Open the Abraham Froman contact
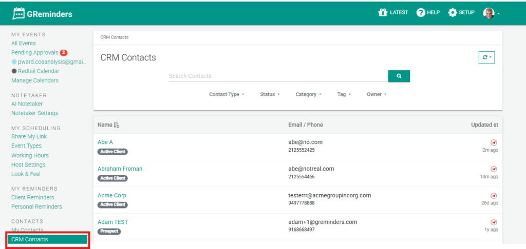 [120, 169]
